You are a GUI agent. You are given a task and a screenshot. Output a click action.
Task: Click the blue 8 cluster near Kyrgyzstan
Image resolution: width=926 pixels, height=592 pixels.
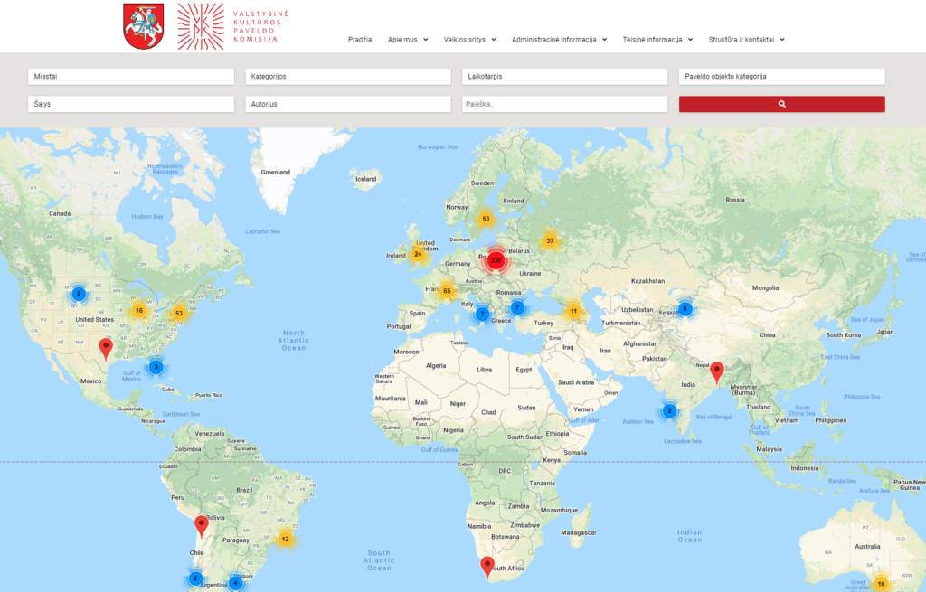[x=685, y=309]
